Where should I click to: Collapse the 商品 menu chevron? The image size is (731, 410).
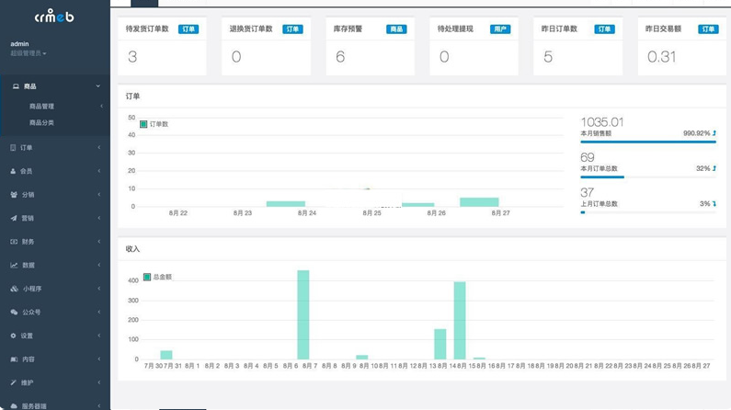click(x=98, y=86)
